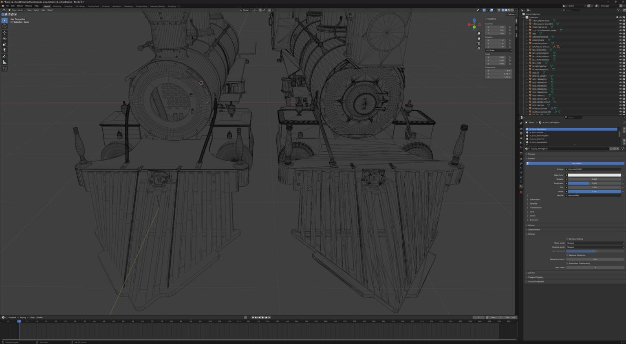This screenshot has height=344, width=626.
Task: Enable Raytrace Refraction in material settings
Action: pos(567,255)
